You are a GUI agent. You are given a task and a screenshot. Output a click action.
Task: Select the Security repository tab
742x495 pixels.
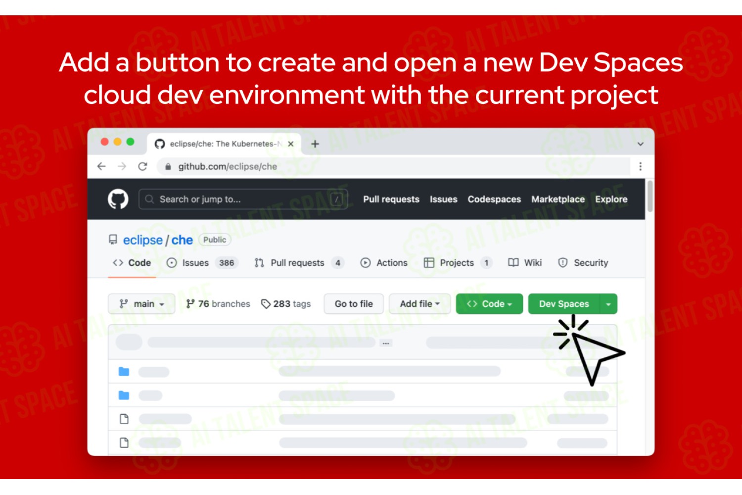click(583, 263)
